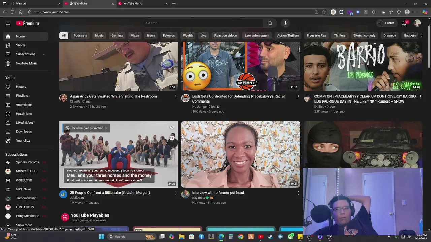Toggle captions on the Jubilee video preview
This screenshot has width=431, height=242.
coord(171,138)
